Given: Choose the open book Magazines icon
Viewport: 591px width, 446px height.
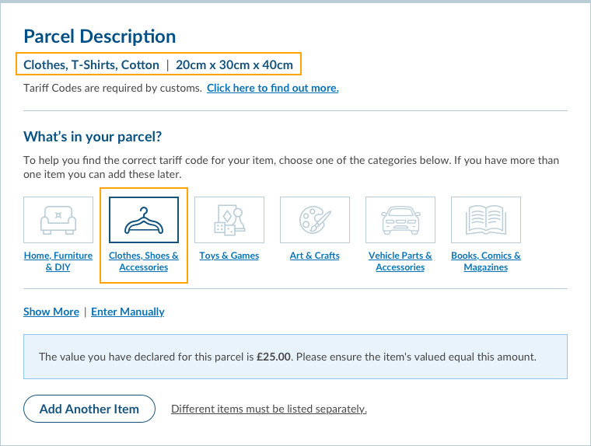Looking at the screenshot, I should (x=486, y=220).
